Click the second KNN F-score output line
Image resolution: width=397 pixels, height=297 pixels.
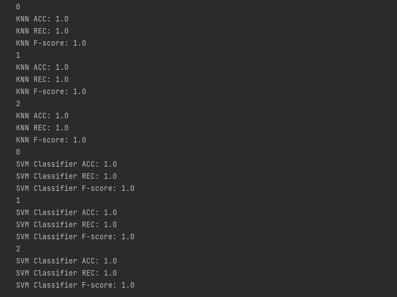pos(51,92)
